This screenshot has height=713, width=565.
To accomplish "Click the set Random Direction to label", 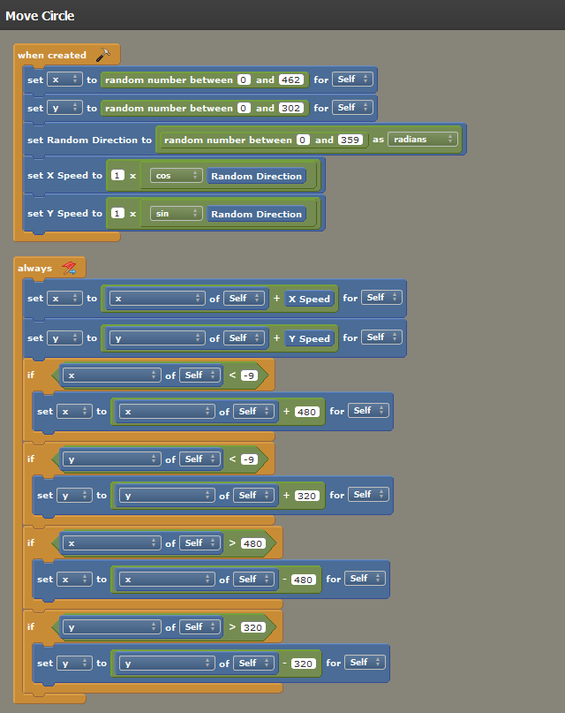I will (89, 140).
